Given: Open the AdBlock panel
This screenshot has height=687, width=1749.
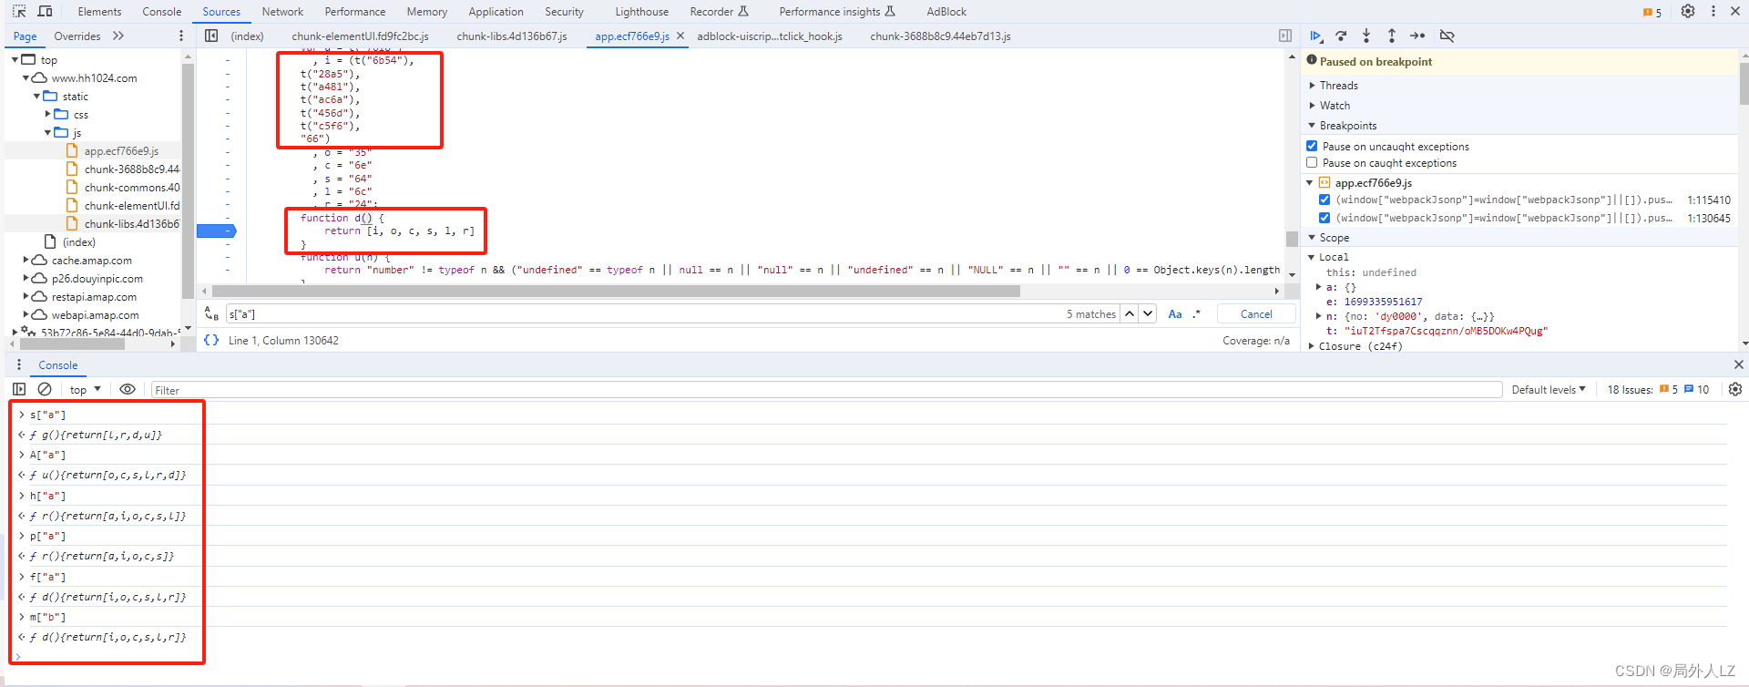Looking at the screenshot, I should pos(946,12).
